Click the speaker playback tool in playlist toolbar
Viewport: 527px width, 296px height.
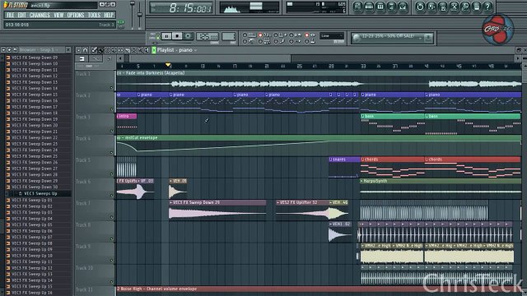(147, 50)
